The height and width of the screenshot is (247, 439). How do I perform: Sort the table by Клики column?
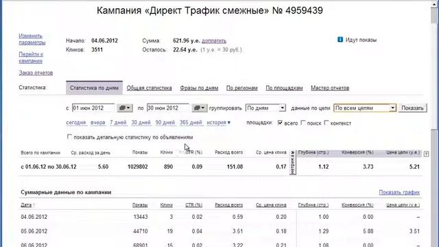pos(166,205)
